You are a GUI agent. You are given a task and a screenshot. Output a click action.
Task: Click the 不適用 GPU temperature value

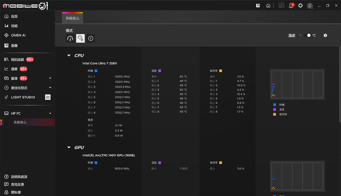click(x=183, y=169)
